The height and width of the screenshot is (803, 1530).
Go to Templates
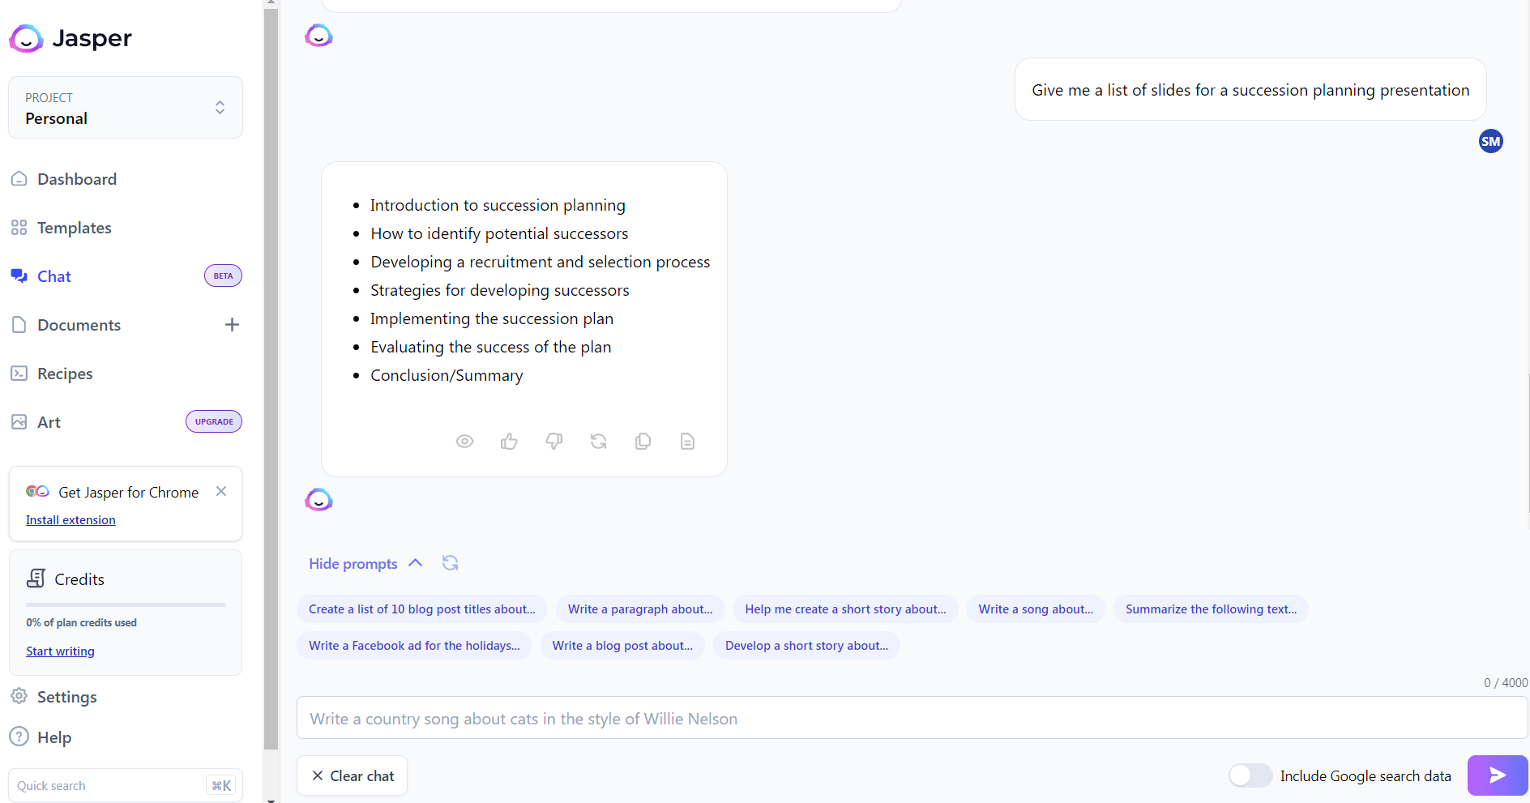75,228
